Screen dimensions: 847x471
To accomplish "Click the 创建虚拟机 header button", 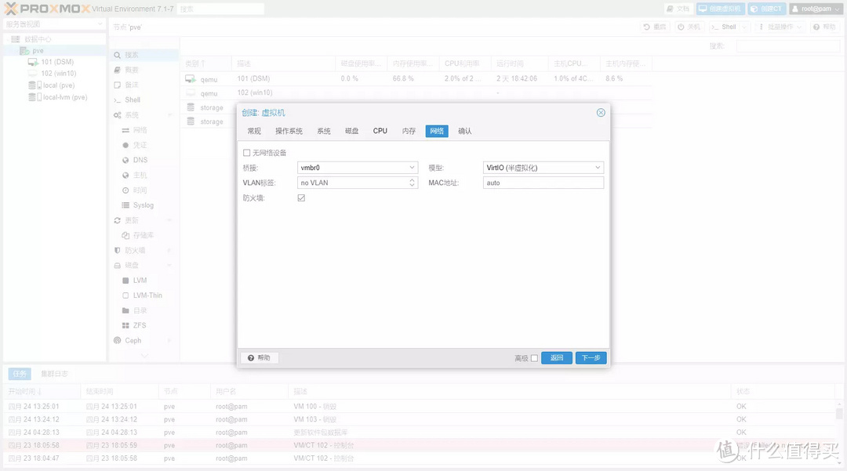I will click(721, 9).
